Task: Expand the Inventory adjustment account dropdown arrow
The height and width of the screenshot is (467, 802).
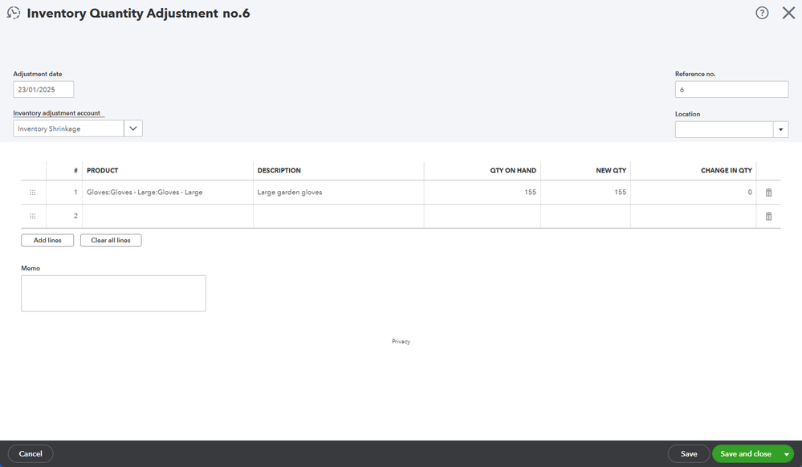Action: [133, 128]
